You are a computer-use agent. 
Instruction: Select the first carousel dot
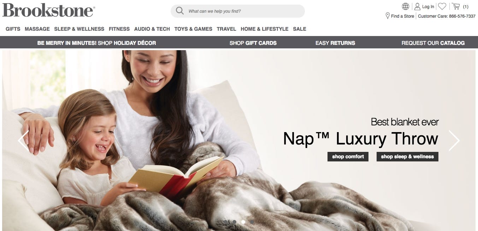pos(226,222)
